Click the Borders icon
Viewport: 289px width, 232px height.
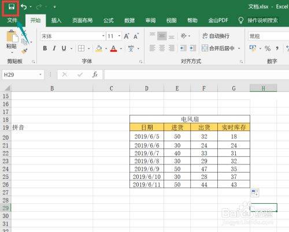click(81, 48)
